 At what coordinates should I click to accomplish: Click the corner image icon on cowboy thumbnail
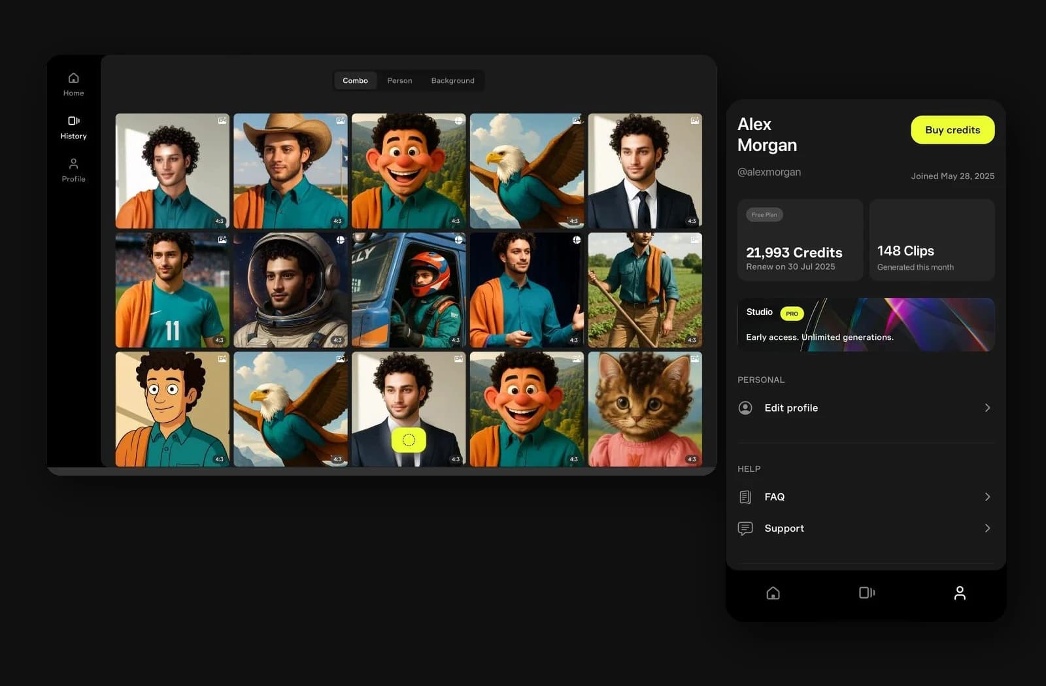(341, 121)
